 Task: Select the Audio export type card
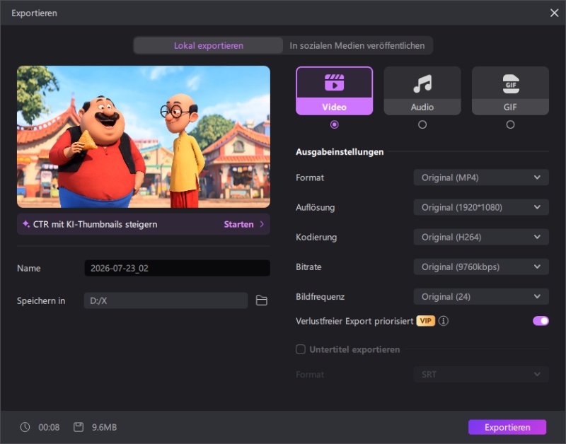(x=422, y=90)
